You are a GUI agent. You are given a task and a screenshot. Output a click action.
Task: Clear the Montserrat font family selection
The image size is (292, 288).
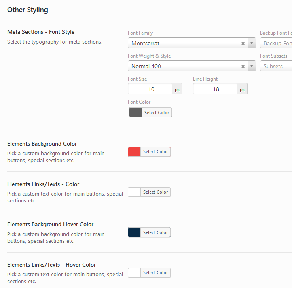pyautogui.click(x=243, y=44)
